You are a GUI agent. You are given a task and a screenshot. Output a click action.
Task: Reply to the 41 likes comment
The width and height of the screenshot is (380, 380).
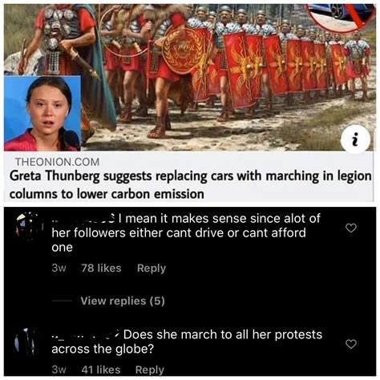(150, 370)
